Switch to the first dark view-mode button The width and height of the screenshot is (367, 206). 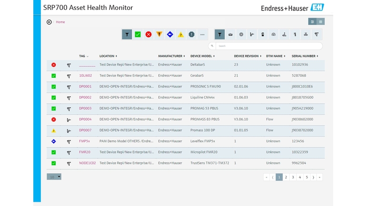tap(312, 22)
